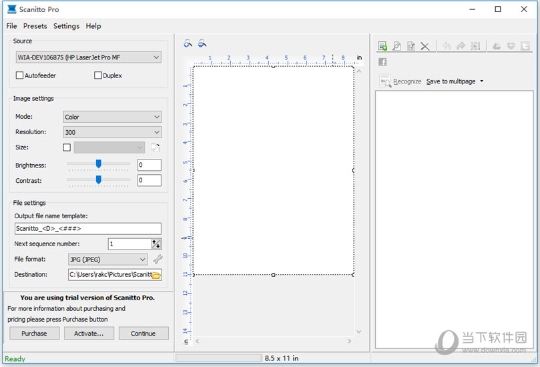540x367 pixels.
Task: Click the Facebook share icon
Action: pos(382,62)
